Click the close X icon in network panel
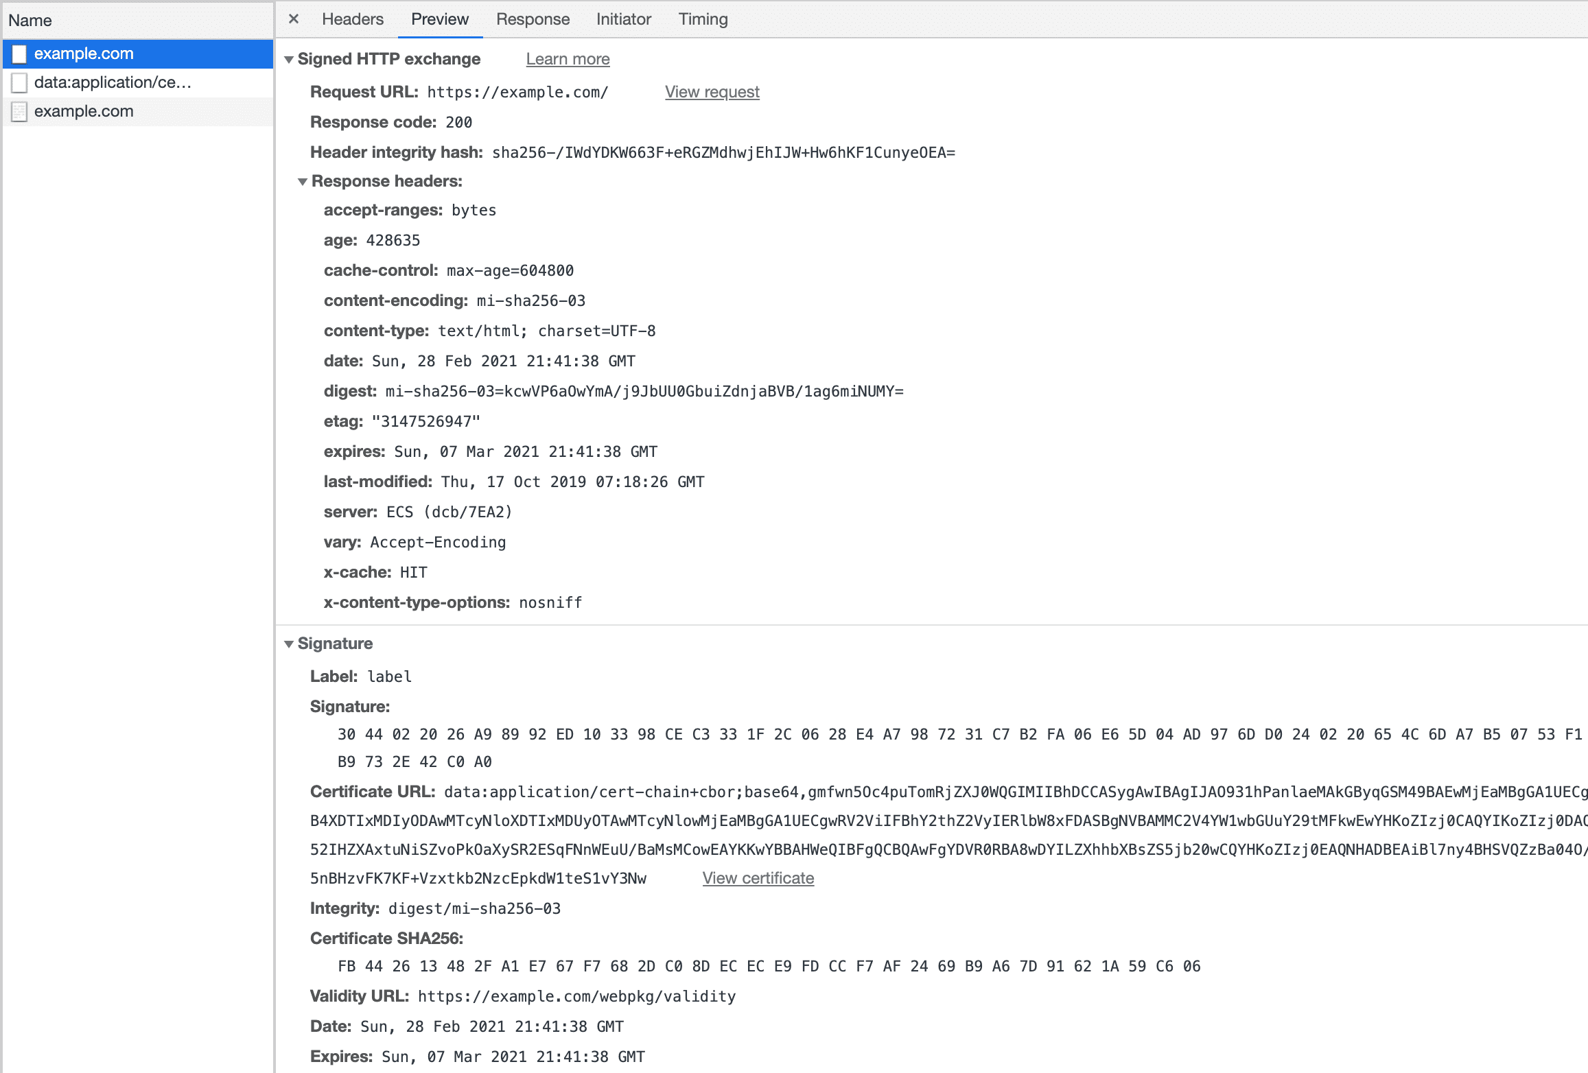This screenshot has height=1073, width=1588. pos(291,18)
